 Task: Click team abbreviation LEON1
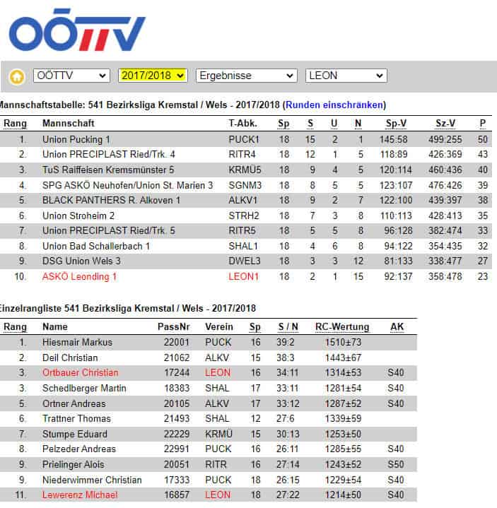click(x=243, y=277)
